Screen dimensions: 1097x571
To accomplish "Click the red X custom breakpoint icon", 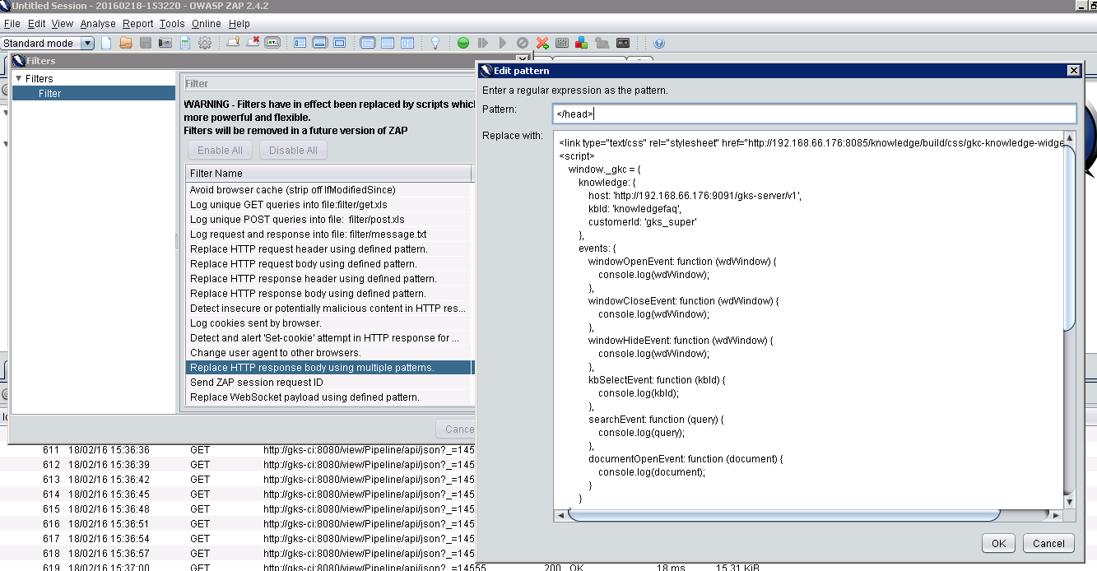I will (542, 43).
